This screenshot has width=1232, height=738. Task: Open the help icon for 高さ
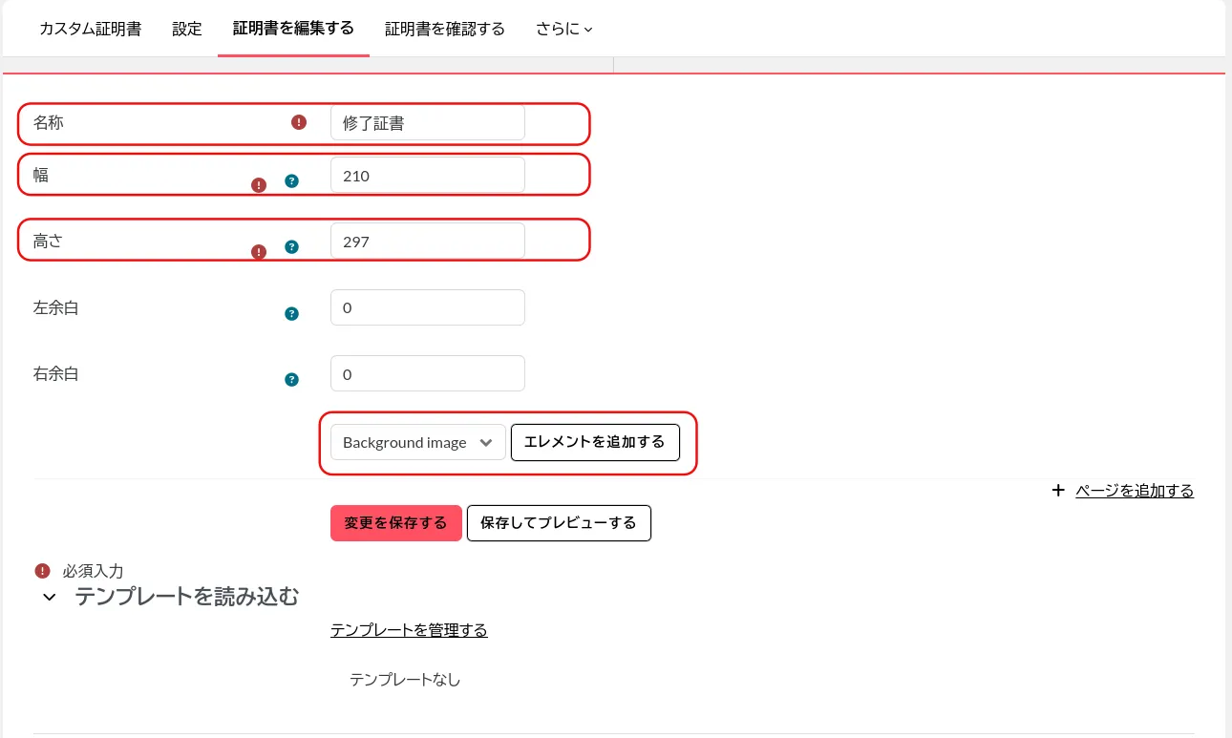coord(291,248)
